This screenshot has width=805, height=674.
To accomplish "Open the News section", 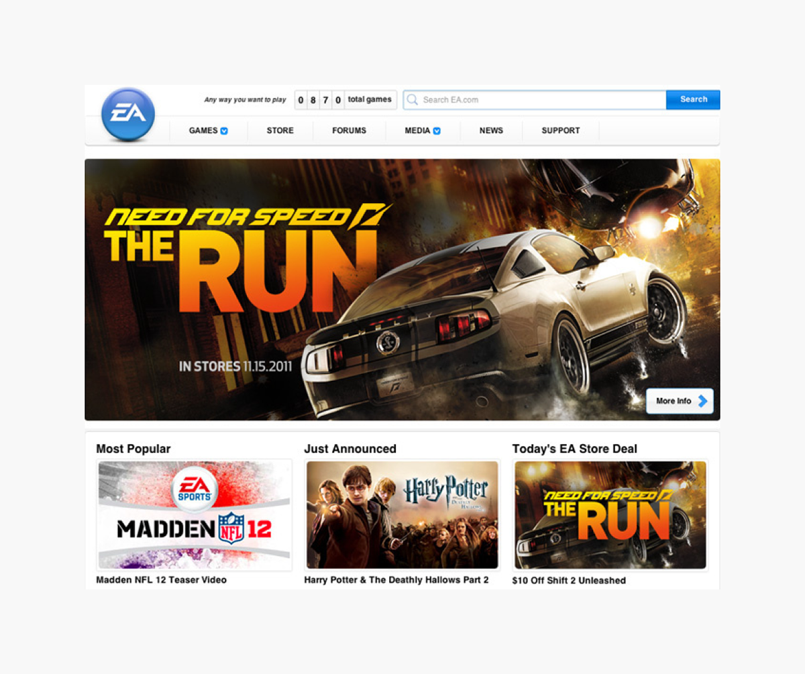I will click(491, 131).
